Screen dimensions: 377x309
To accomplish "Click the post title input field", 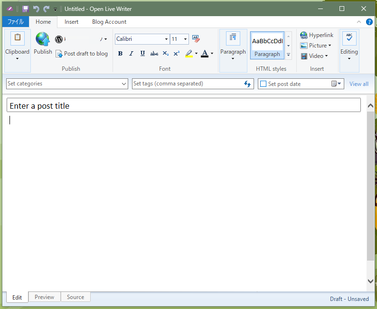I will (x=184, y=105).
